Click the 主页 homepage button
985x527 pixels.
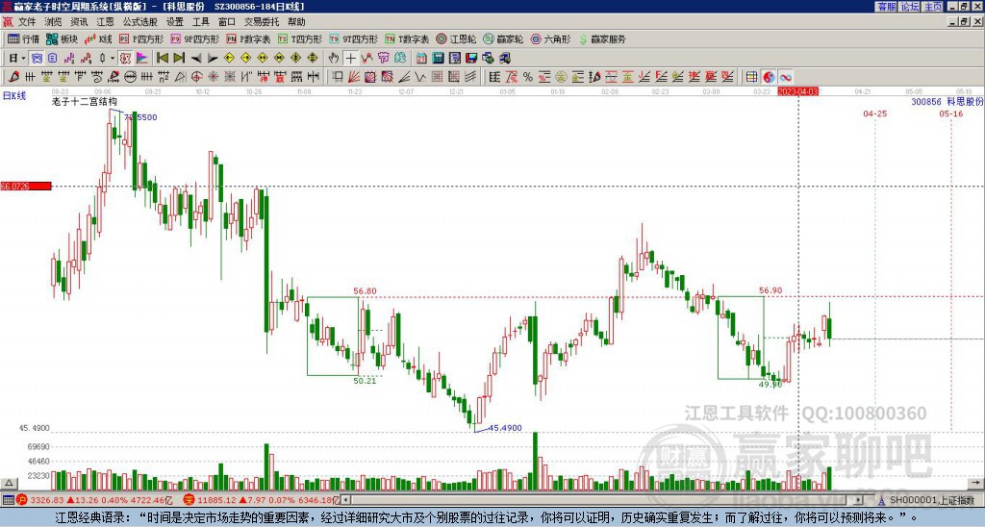tap(933, 7)
